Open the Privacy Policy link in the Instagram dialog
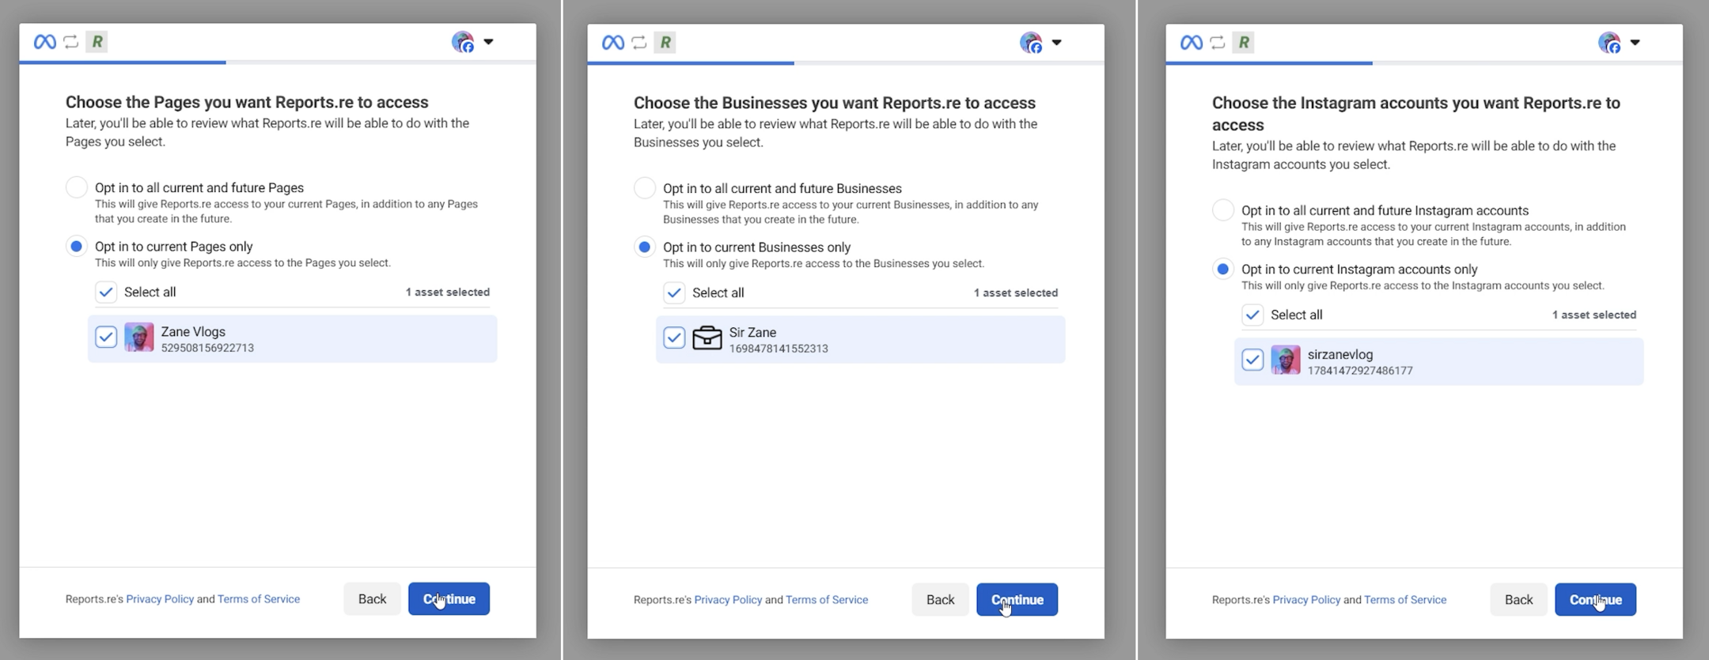The width and height of the screenshot is (1709, 660). pyautogui.click(x=1306, y=600)
